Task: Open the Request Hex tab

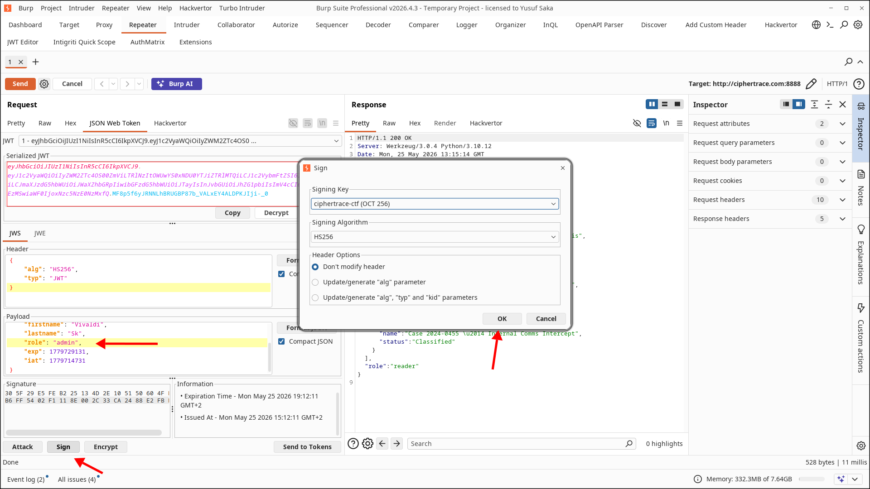Action: (70, 123)
